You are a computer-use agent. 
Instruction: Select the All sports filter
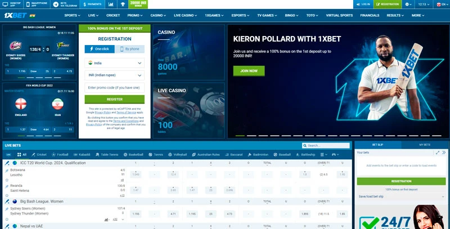(x=22, y=154)
